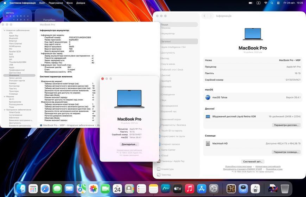
Task: Launch Safari from the Dock
Action: click(x=45, y=189)
